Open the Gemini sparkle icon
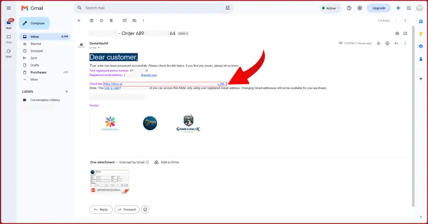The image size is (428, 224). click(x=398, y=8)
